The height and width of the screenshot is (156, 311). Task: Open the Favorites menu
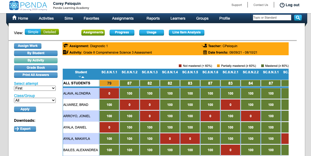pos(92,18)
